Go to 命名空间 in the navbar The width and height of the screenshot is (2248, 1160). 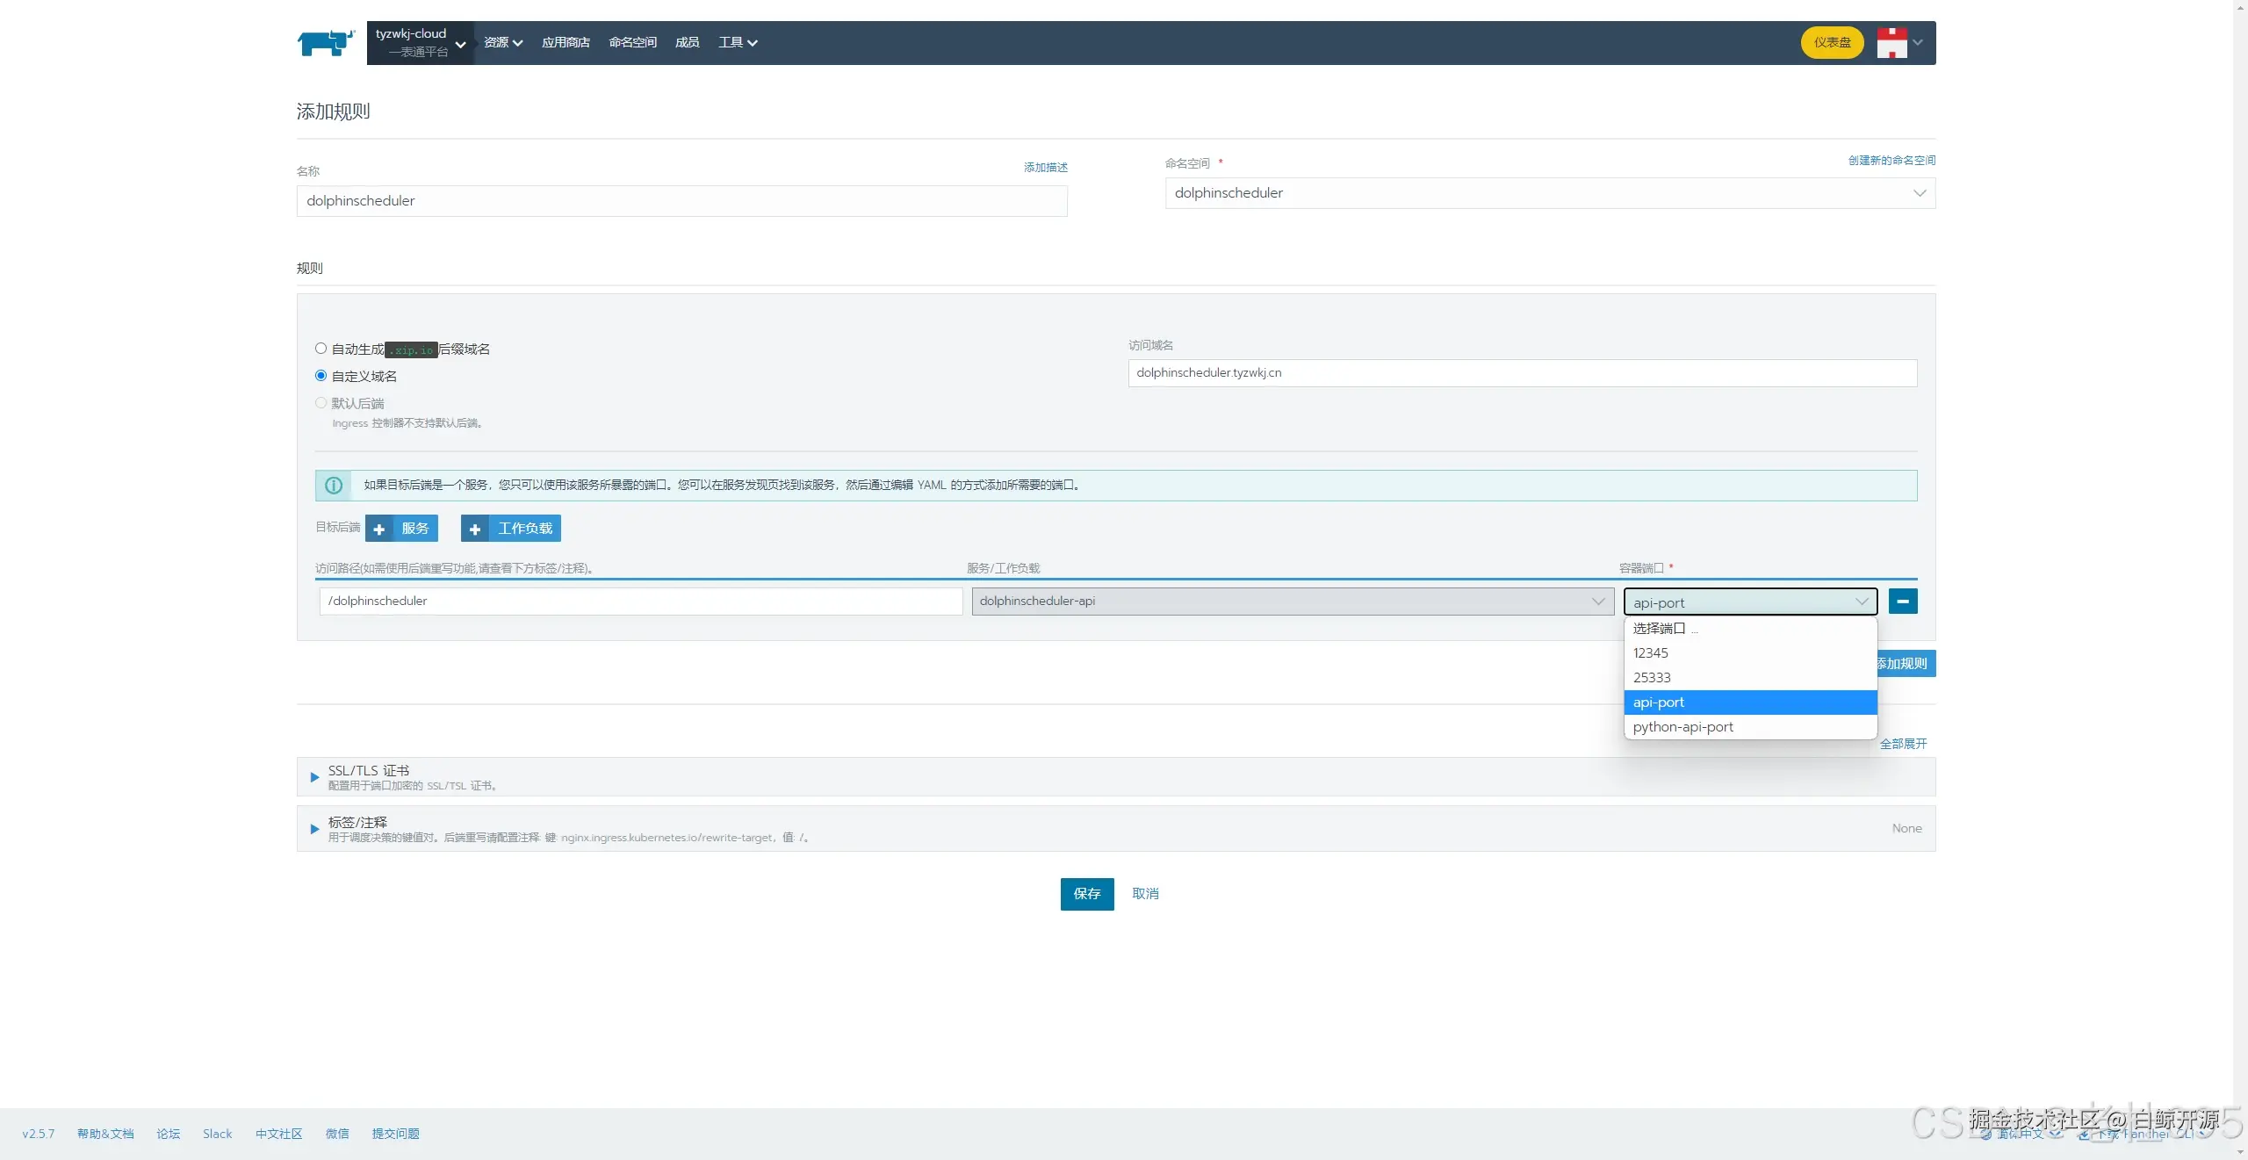[632, 42]
